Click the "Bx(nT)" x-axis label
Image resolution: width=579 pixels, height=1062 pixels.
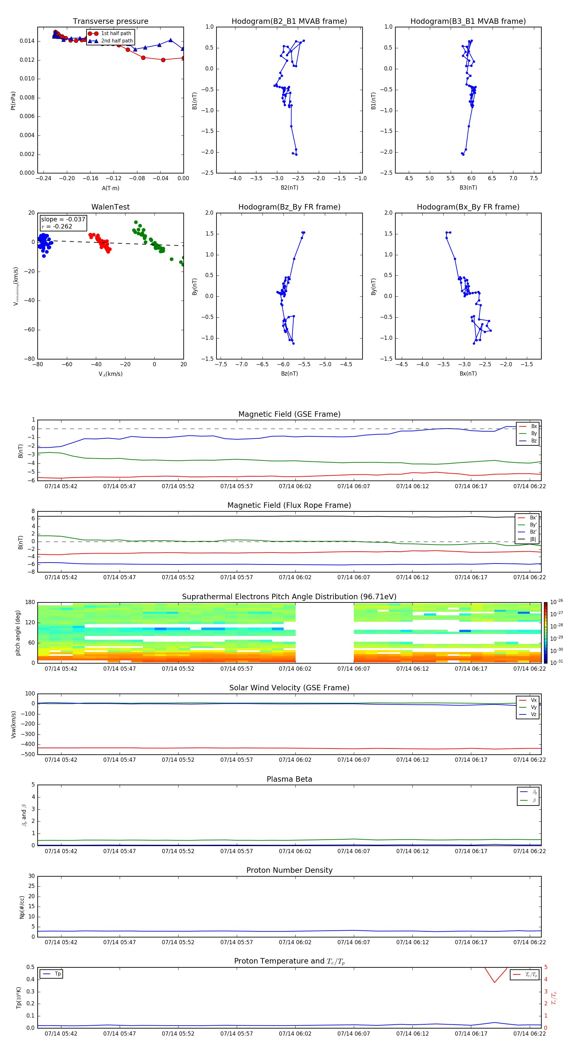(x=468, y=374)
